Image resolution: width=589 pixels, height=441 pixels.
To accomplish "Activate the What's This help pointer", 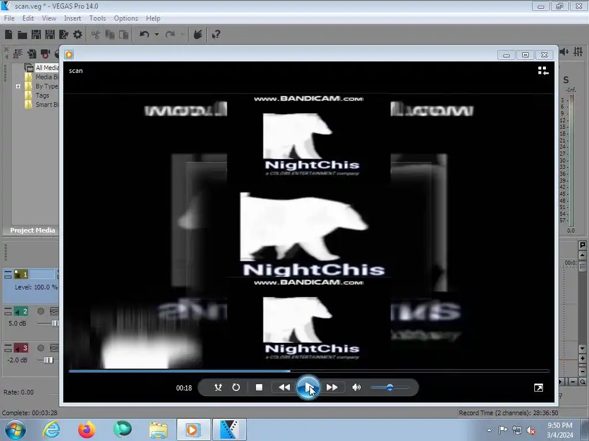I will coord(216,35).
